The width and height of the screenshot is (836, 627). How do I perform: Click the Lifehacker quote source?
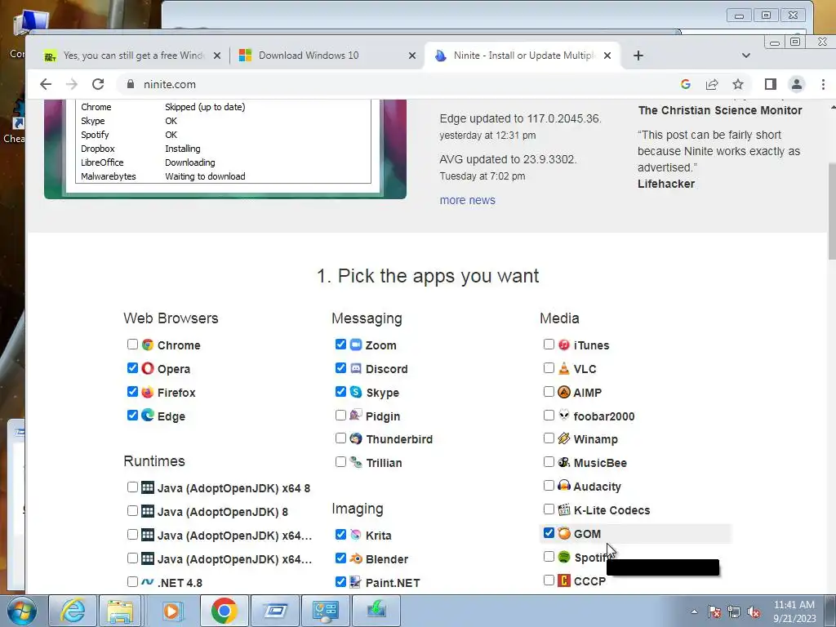click(x=666, y=184)
